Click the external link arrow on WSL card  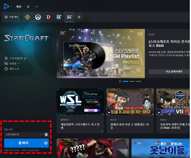pos(102,131)
